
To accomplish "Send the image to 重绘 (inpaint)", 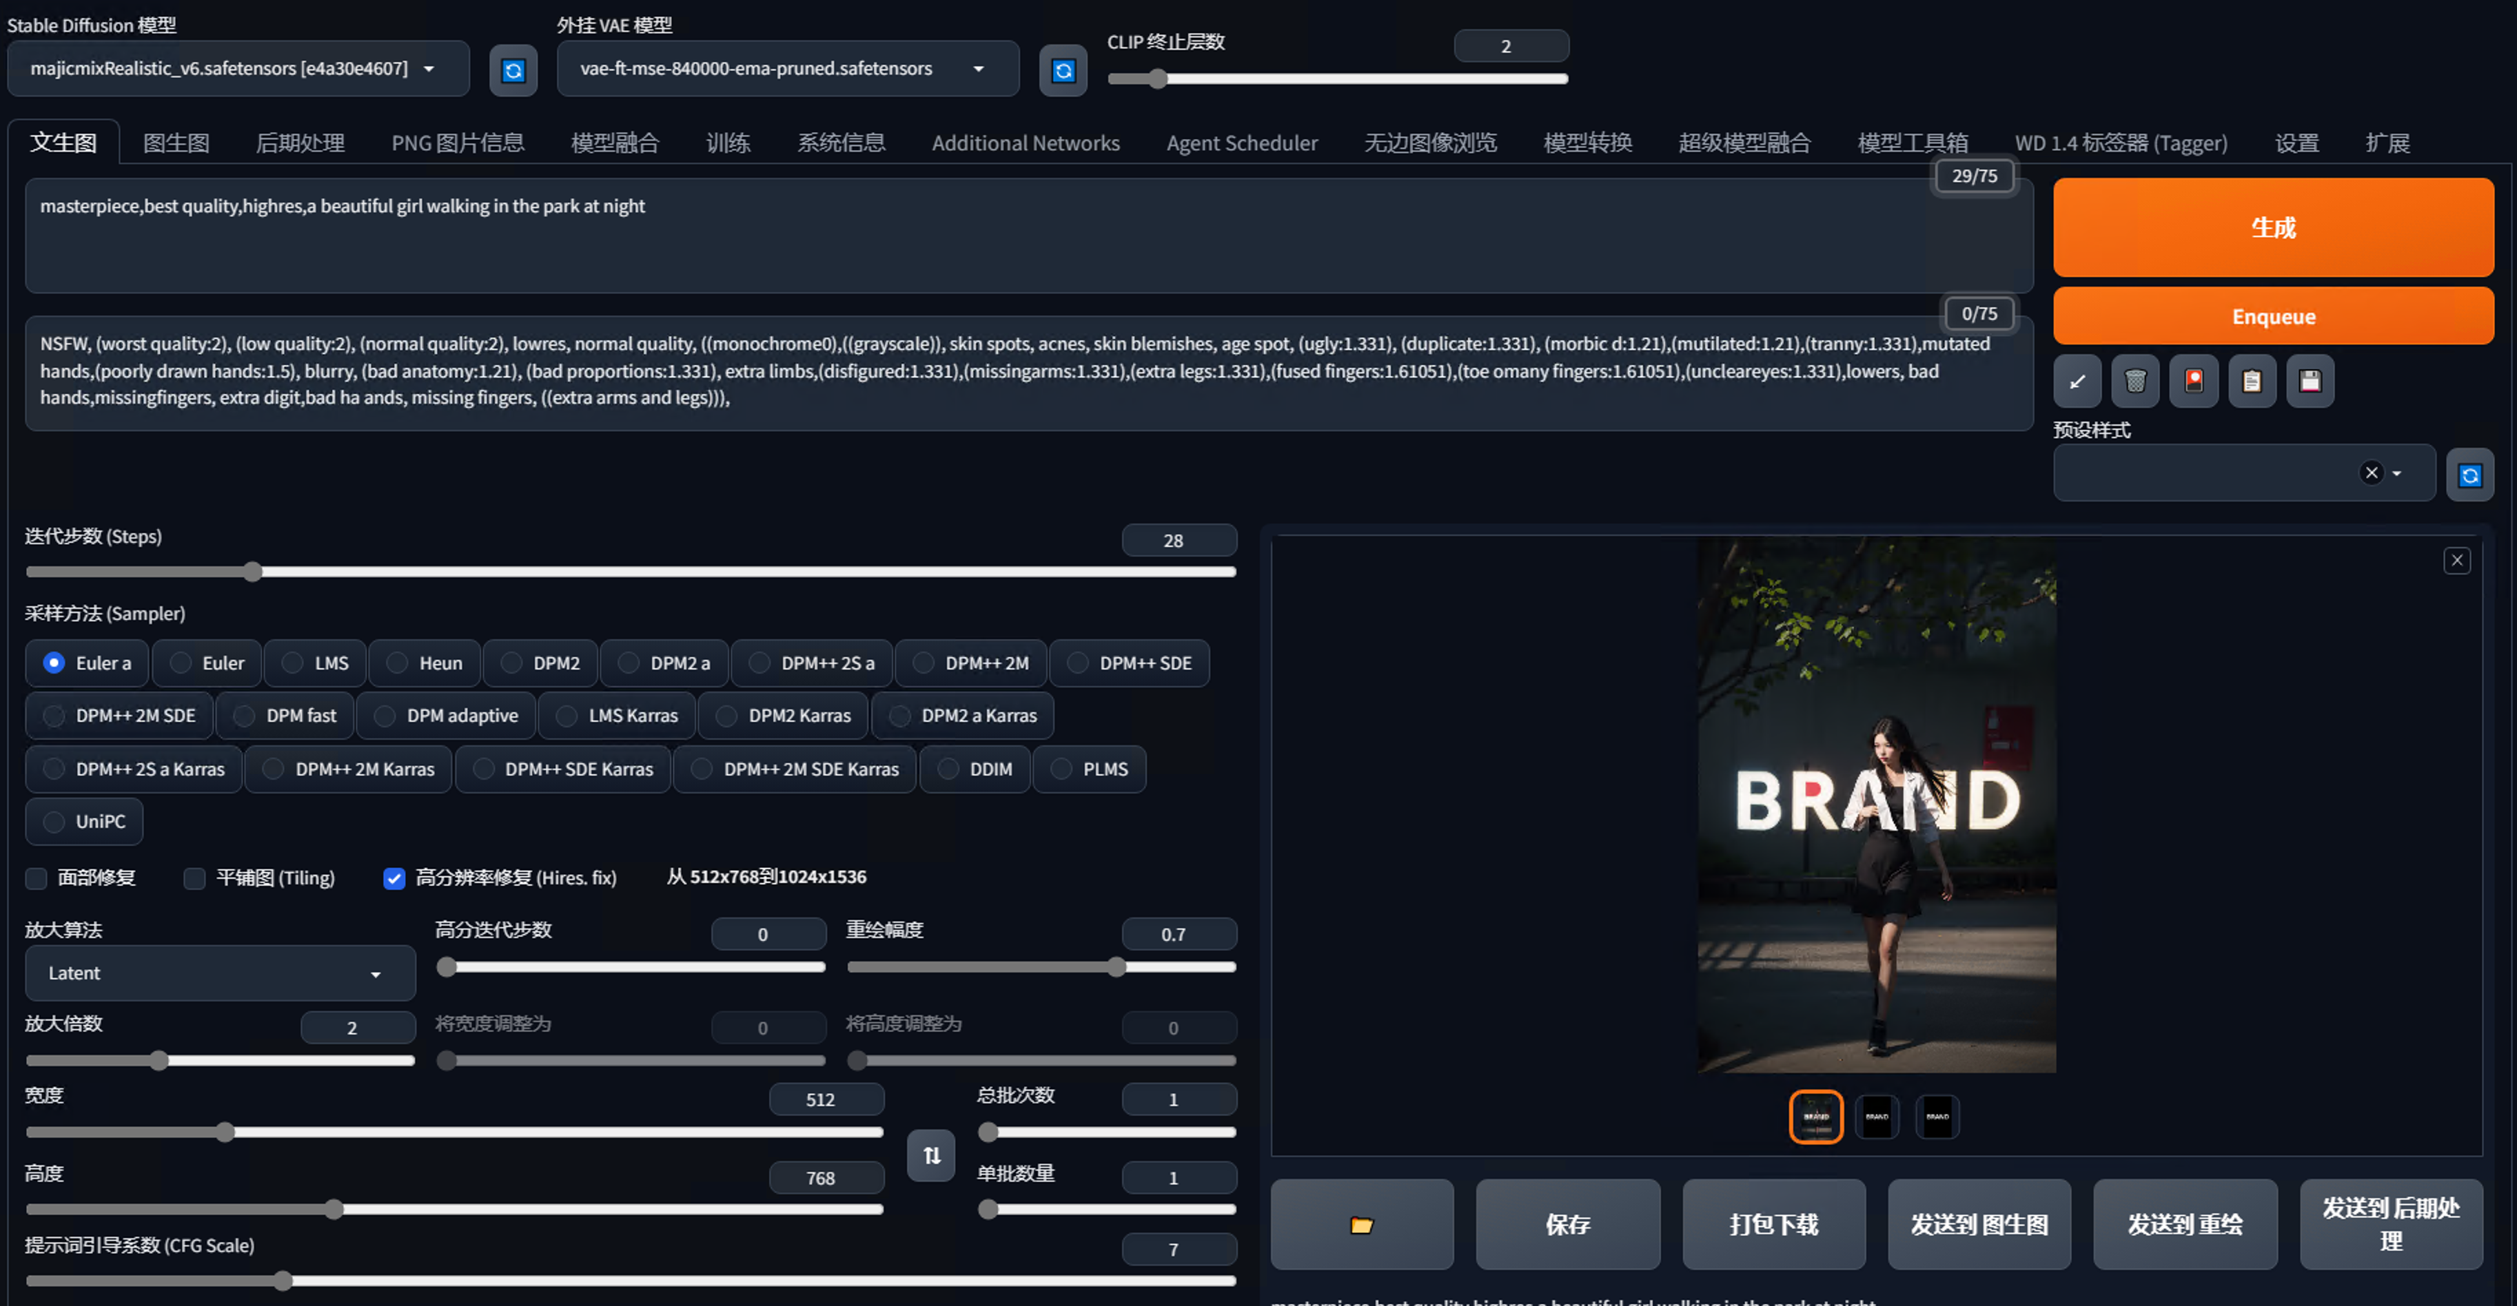I will pos(2185,1224).
